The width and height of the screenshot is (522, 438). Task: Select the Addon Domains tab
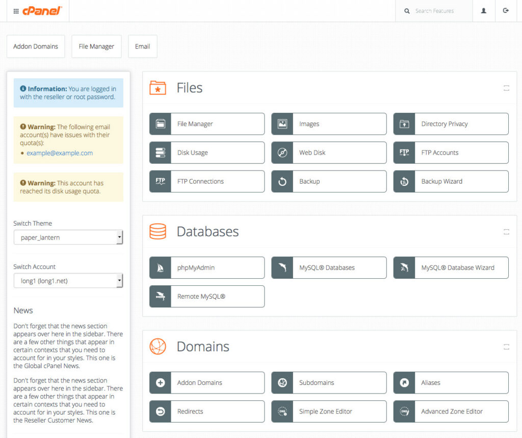coord(36,46)
